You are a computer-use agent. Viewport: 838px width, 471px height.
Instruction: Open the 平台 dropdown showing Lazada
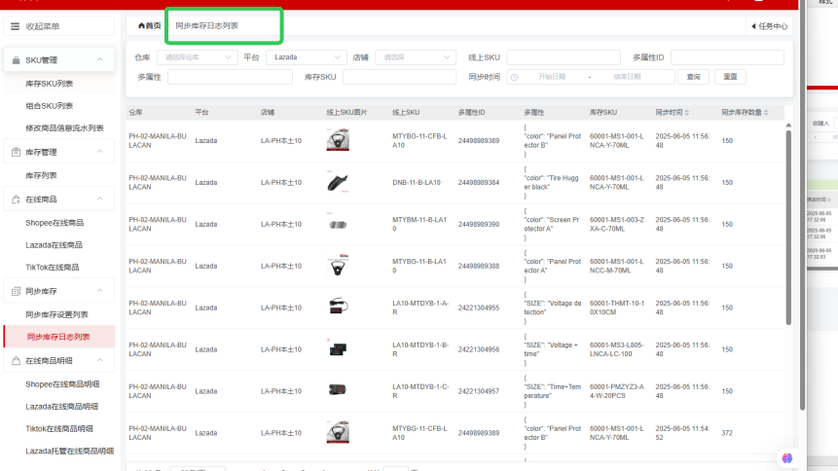click(307, 57)
